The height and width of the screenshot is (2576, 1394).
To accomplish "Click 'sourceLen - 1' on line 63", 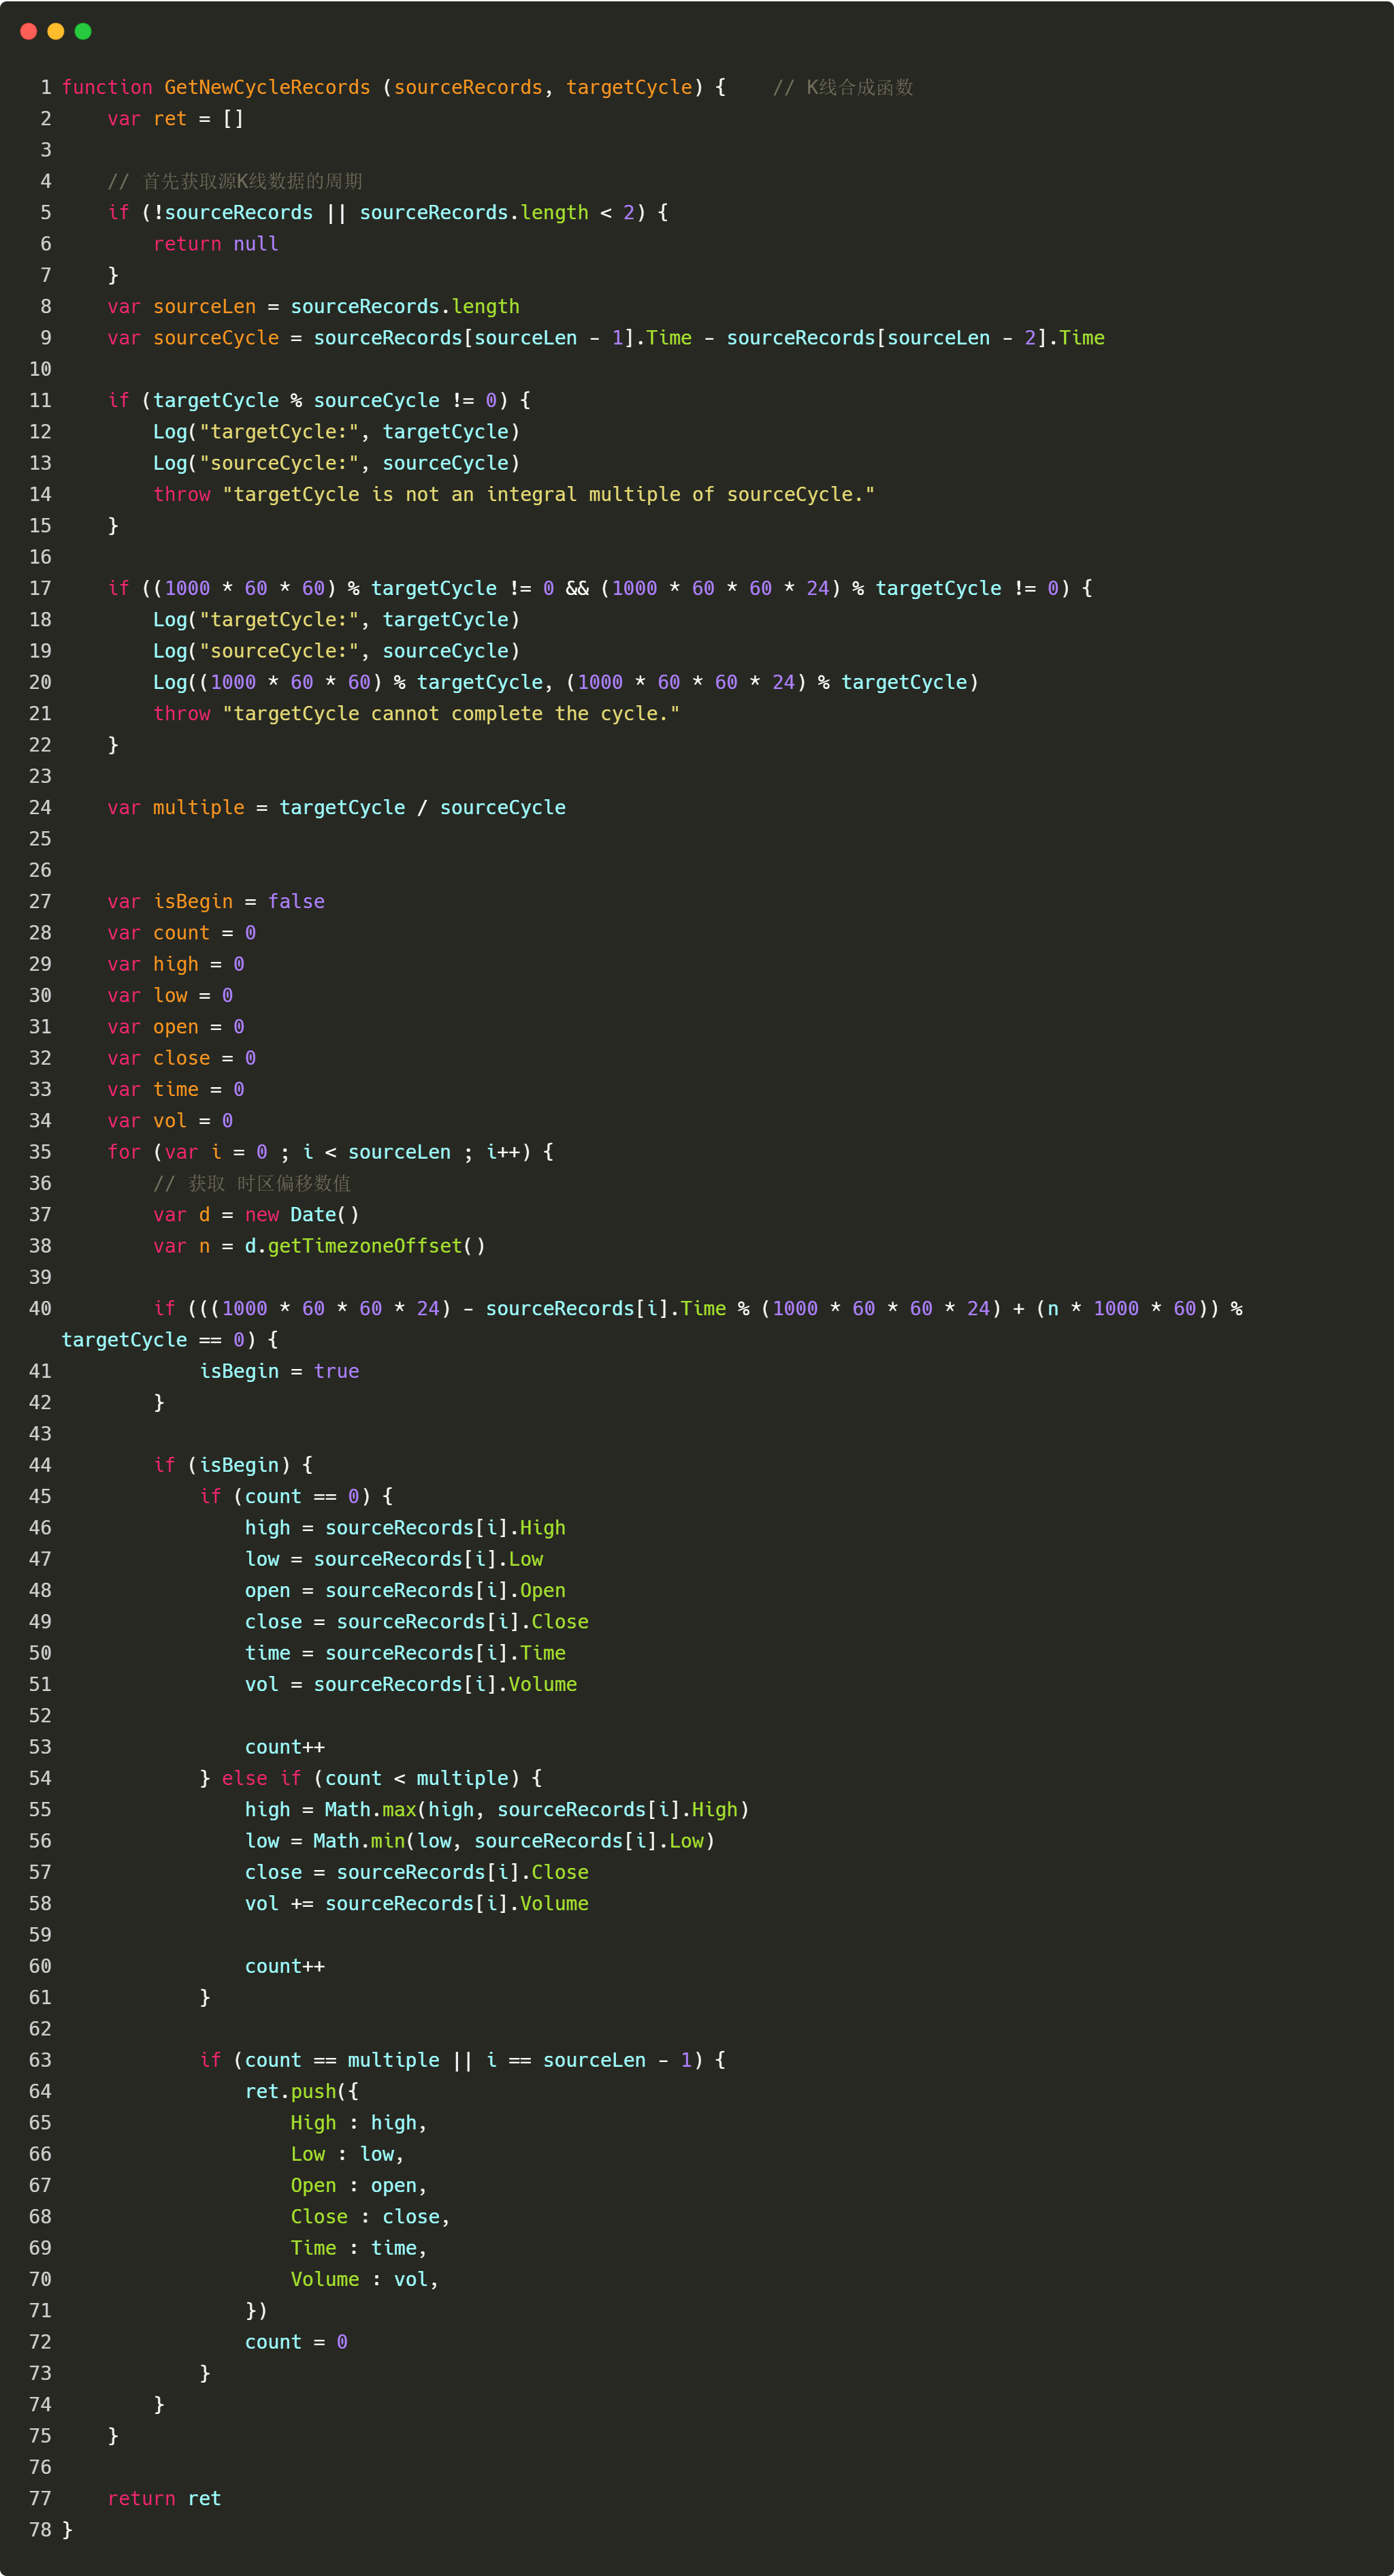I will click(x=618, y=2061).
